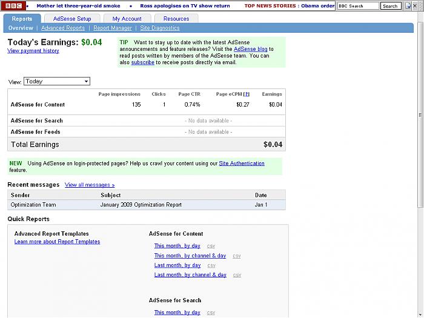
Task: Download csv for Last month by channel & day
Action: [x=237, y=275]
